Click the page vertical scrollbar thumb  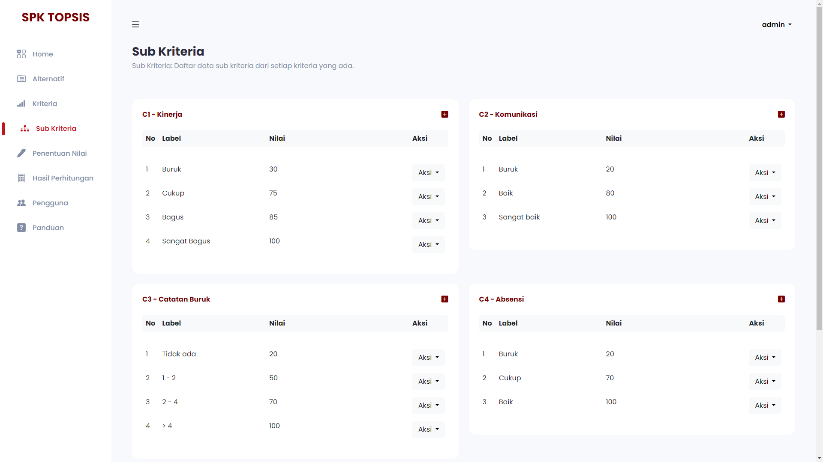(819, 169)
